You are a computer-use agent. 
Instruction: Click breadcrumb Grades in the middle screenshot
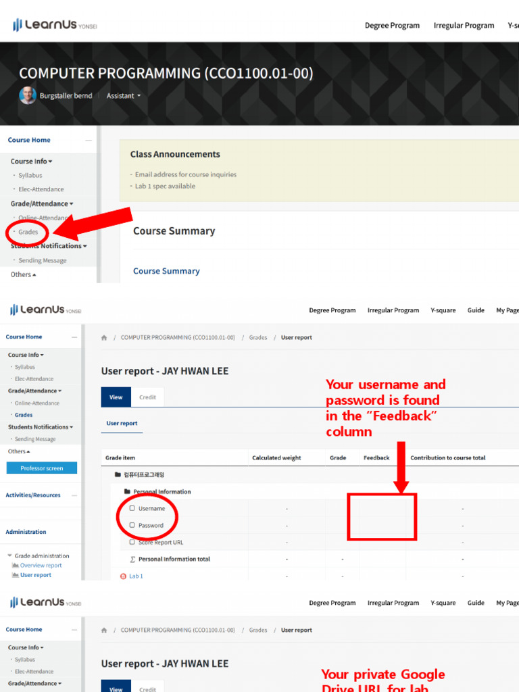(x=257, y=338)
